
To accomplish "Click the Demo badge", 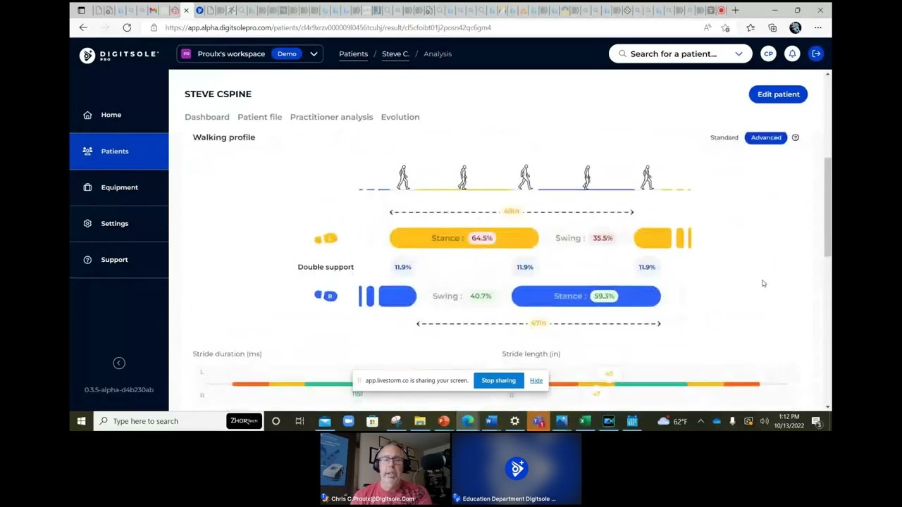I will 287,54.
